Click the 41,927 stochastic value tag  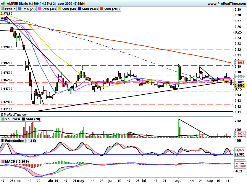coord(240,150)
